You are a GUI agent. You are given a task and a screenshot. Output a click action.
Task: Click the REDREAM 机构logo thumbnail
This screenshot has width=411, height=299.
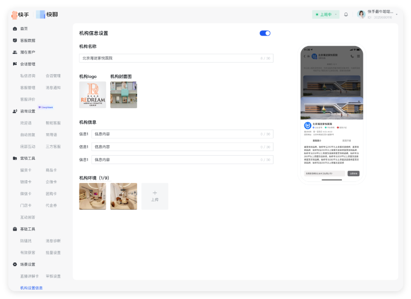tap(93, 95)
